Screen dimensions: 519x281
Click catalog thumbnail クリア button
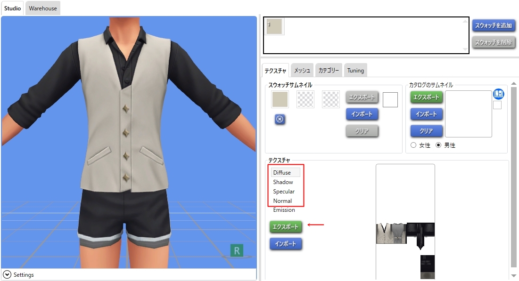point(426,131)
